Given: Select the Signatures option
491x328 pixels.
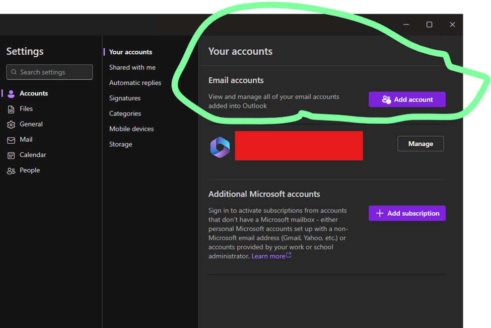Looking at the screenshot, I should pos(124,98).
